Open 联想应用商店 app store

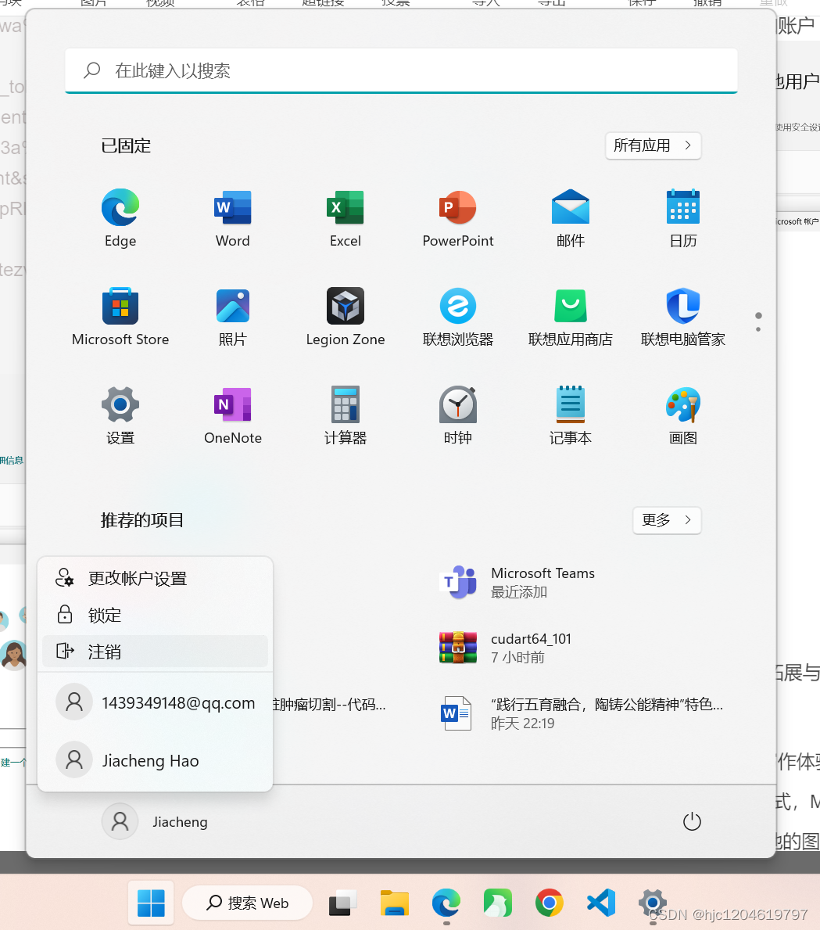571,316
